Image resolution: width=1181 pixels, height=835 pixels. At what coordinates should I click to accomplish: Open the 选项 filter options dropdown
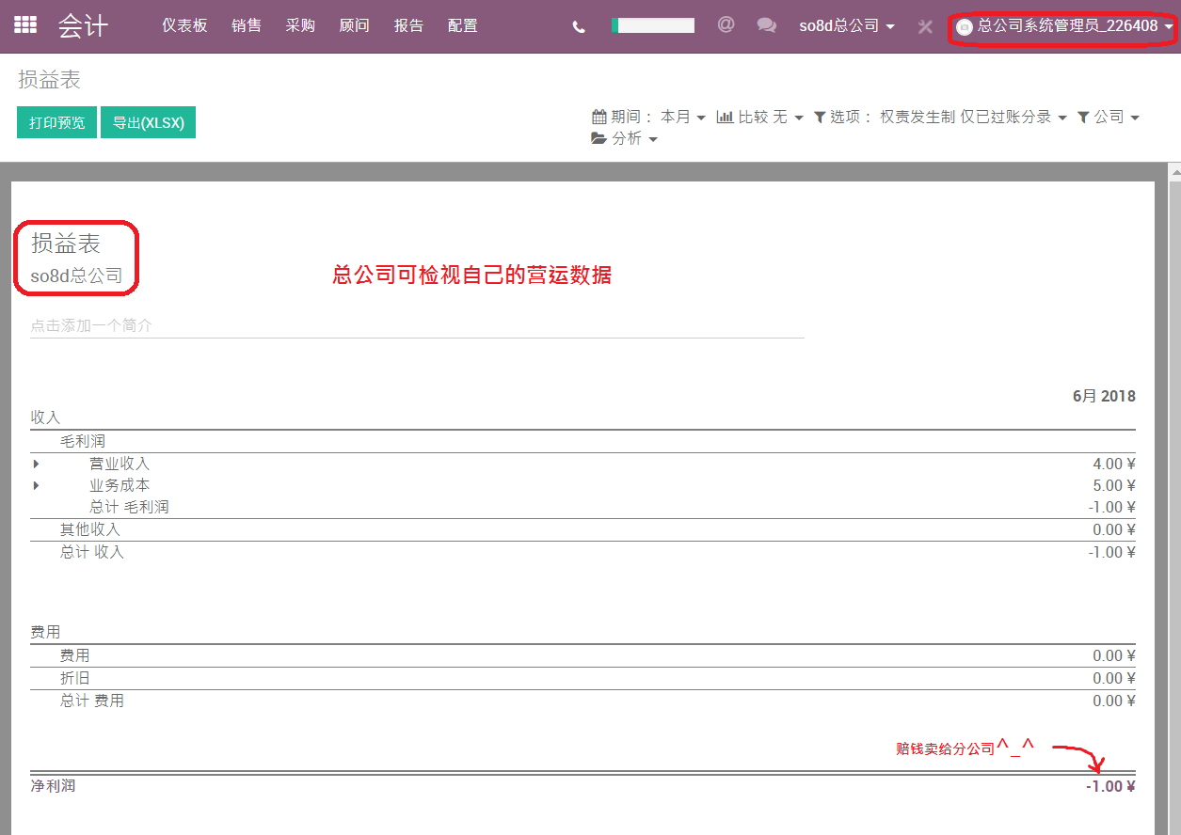(x=940, y=117)
